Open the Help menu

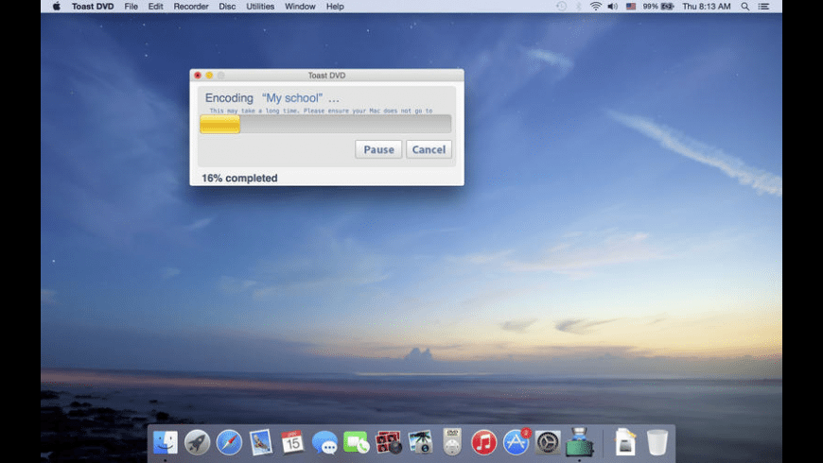335,7
